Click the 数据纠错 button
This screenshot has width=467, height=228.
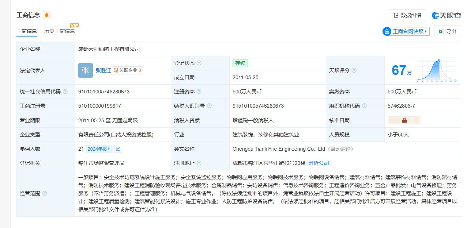pyautogui.click(x=407, y=15)
